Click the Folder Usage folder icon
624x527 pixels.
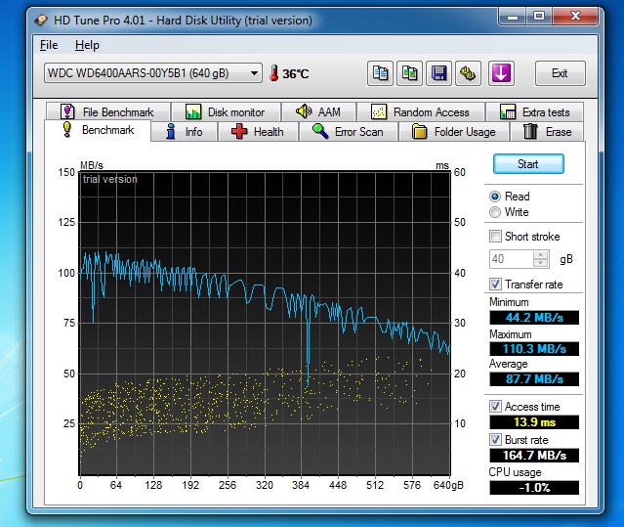(419, 131)
